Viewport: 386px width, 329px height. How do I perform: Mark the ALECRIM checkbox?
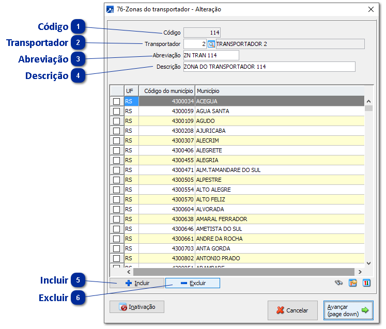click(116, 141)
